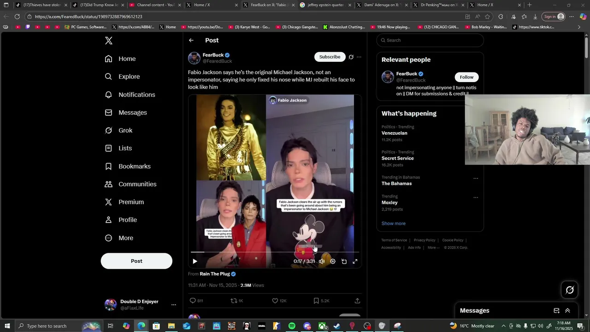Image resolution: width=590 pixels, height=332 pixels.
Task: Click the X Search field
Action: (430, 40)
